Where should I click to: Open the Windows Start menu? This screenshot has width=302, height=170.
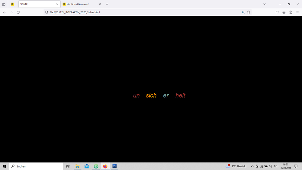[x=5, y=166]
